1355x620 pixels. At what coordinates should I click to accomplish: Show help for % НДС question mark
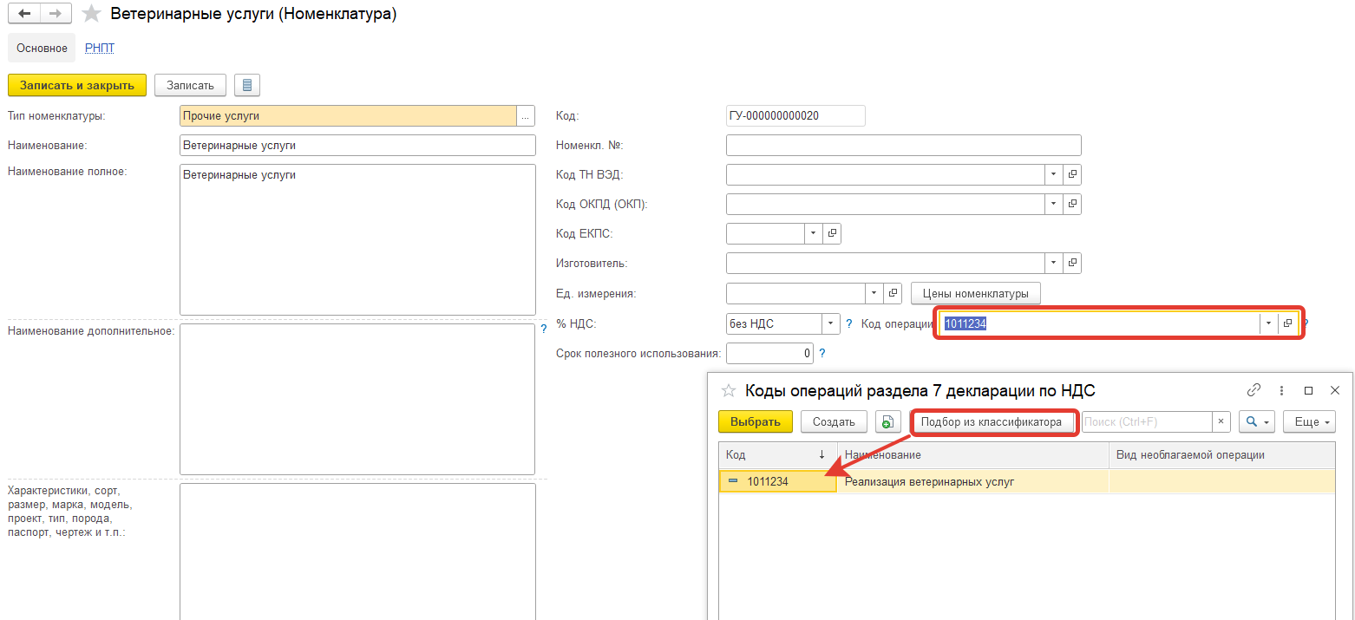pyautogui.click(x=849, y=323)
